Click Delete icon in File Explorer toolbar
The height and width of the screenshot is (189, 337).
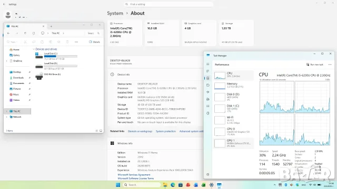[67, 42]
